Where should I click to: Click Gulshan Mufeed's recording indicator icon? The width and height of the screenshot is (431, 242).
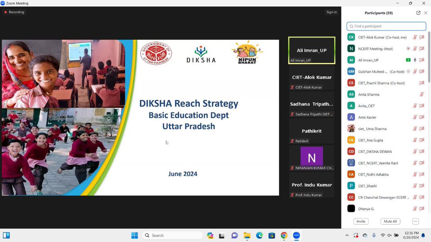[x=408, y=72]
